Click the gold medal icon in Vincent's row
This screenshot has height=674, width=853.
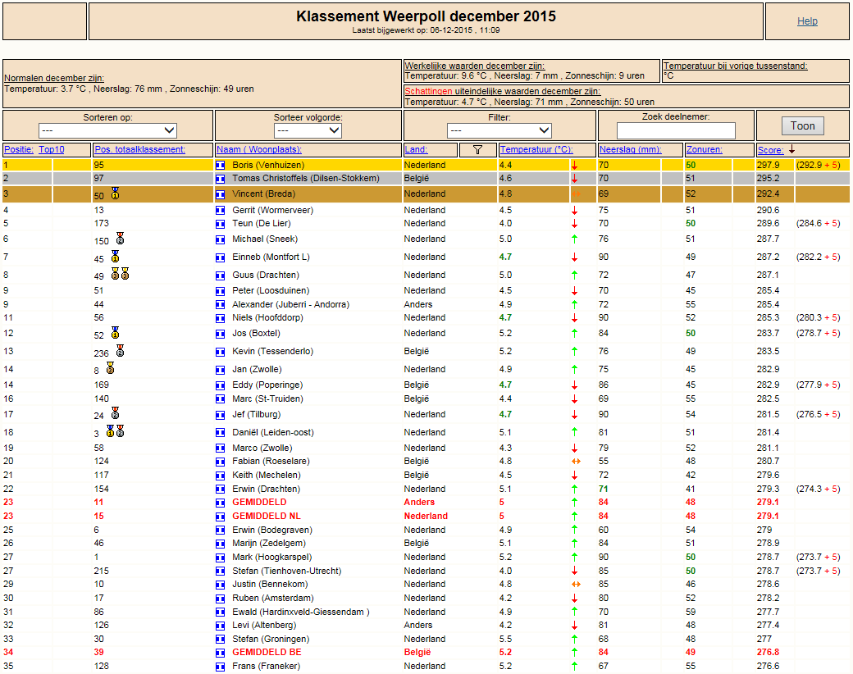115,194
